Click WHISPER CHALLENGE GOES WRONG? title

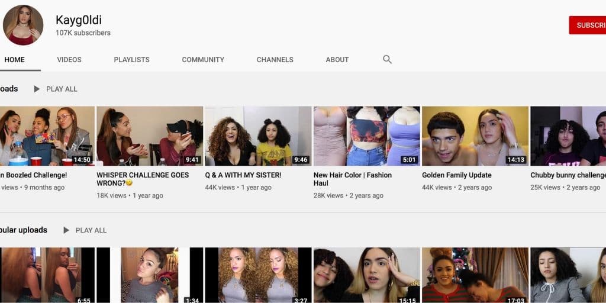(143, 179)
